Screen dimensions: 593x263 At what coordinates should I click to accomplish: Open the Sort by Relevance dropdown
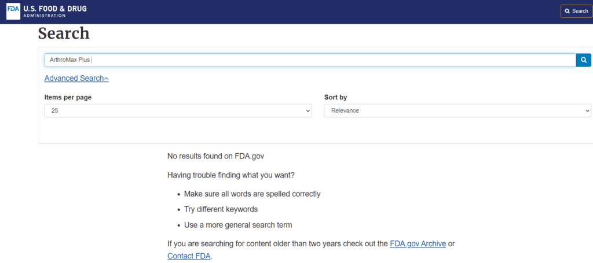pos(457,111)
